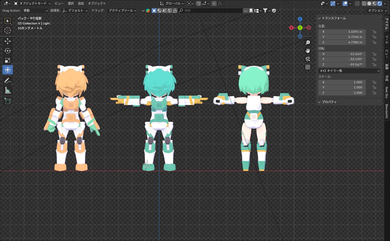Screen dimensions: 390x241
Task: Toggle the camera view icon
Action: click(307, 59)
